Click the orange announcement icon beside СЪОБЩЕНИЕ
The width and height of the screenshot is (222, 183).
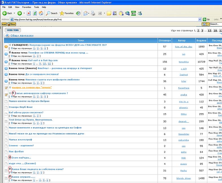click(x=6, y=47)
